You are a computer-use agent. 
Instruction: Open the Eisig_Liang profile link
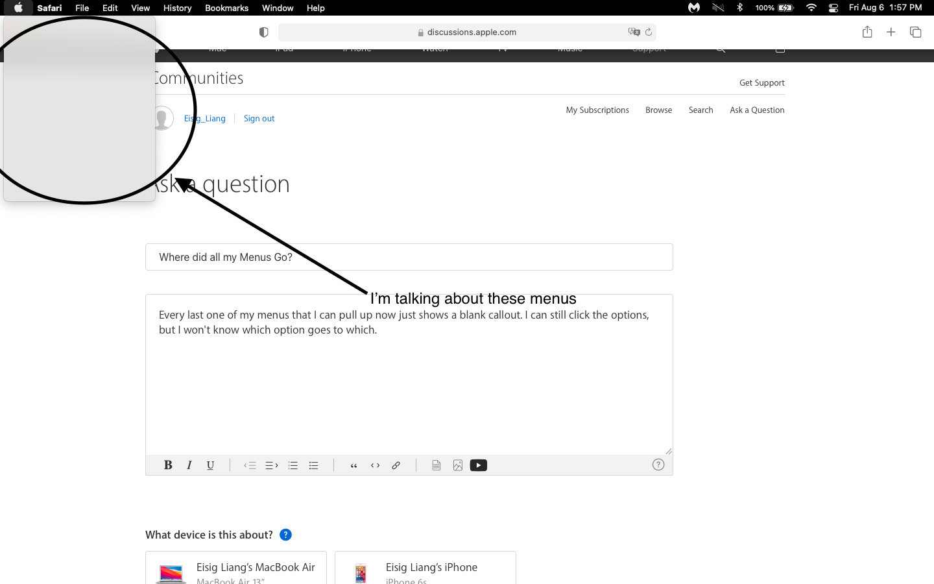click(205, 118)
